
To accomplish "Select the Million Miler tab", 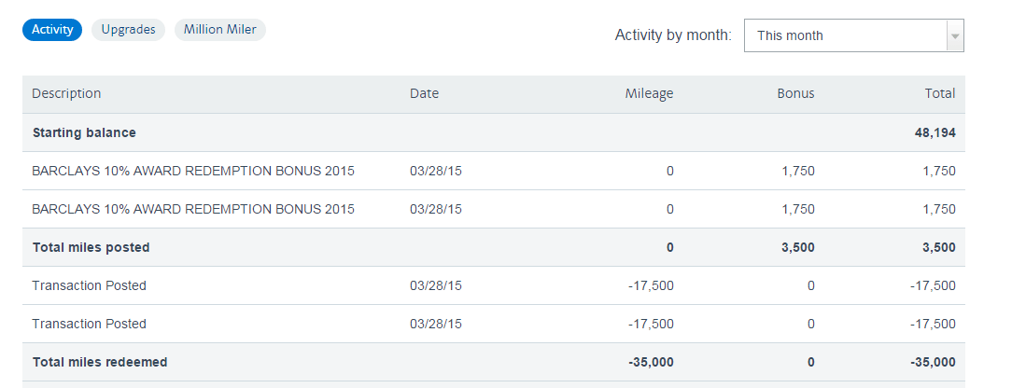I will [219, 30].
